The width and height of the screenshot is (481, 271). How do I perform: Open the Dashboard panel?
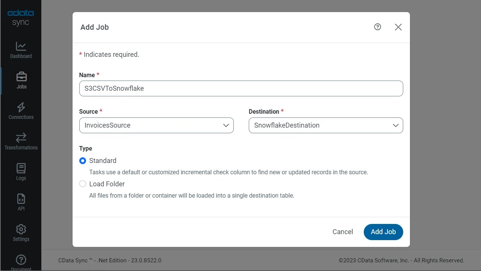[21, 50]
